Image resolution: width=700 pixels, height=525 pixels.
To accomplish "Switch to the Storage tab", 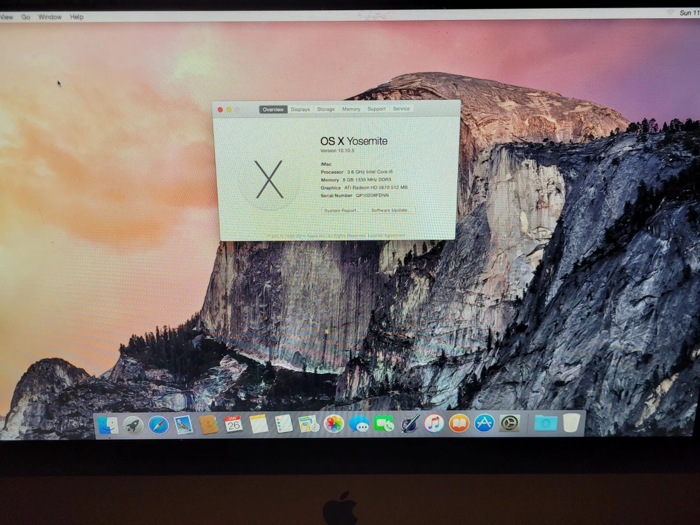I will coord(325,109).
